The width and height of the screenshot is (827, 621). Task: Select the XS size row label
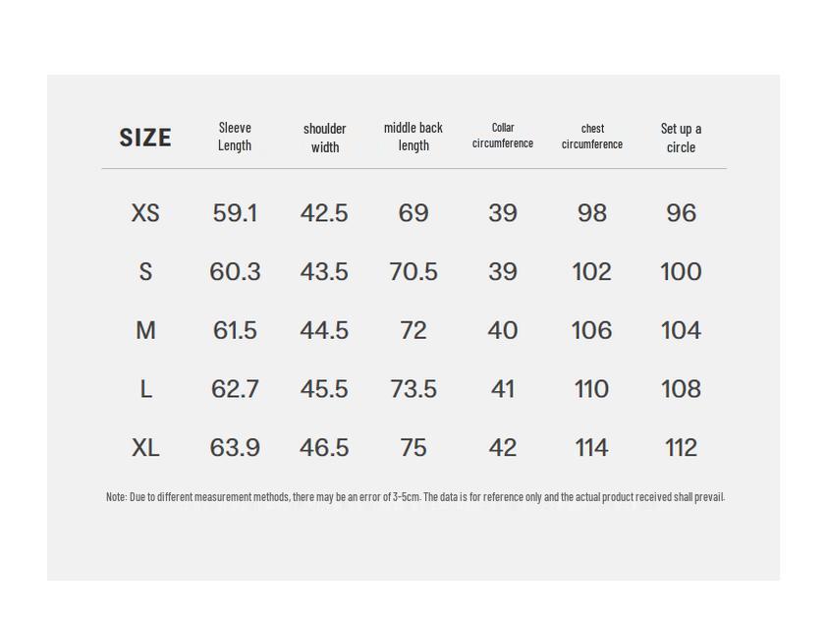click(x=145, y=213)
